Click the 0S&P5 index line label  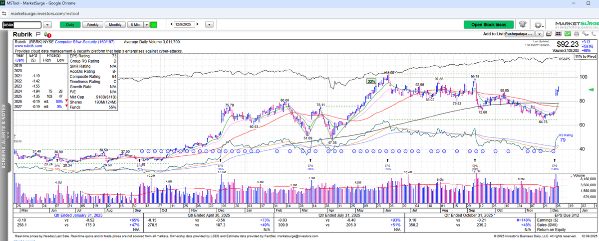pos(565,59)
